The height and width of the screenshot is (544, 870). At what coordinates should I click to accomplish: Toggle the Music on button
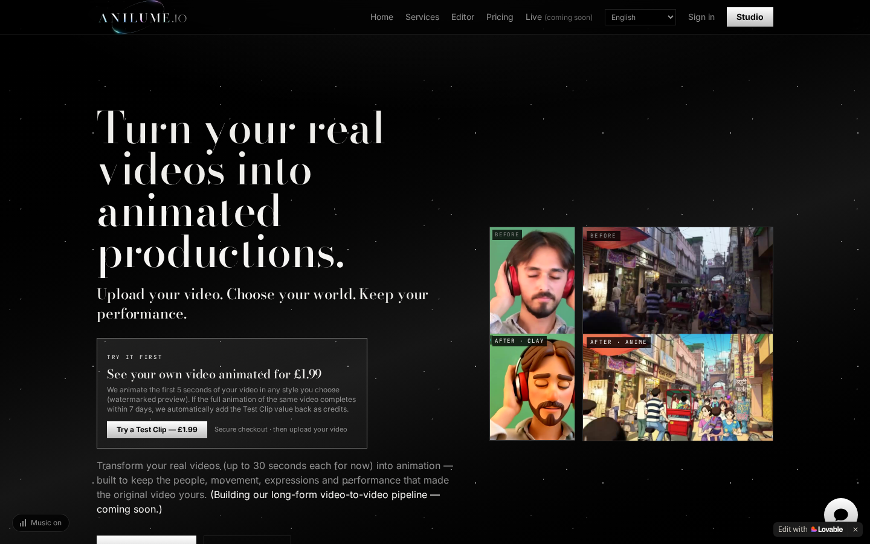40,523
